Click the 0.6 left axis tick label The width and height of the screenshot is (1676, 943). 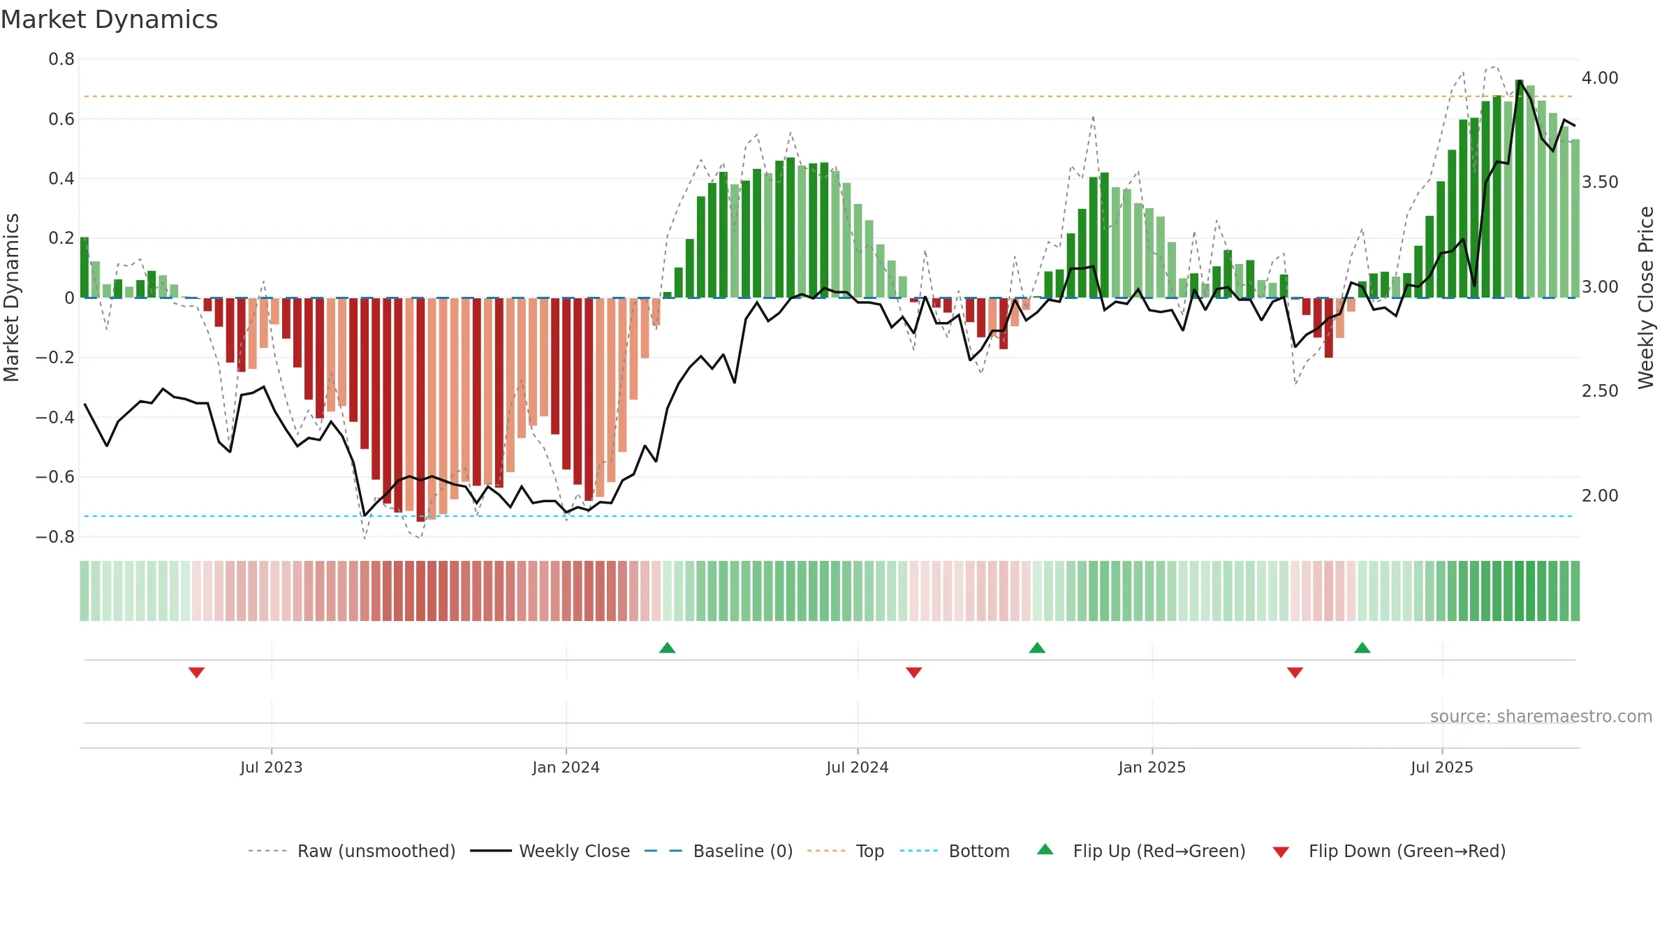[x=61, y=119]
